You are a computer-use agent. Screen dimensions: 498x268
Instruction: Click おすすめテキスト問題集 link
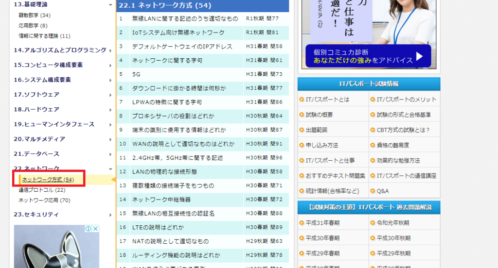336,176
